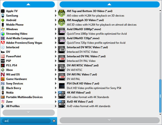This screenshot has width=162, height=125.
Task: Select the All Profiles category
Action: (x=29, y=106)
